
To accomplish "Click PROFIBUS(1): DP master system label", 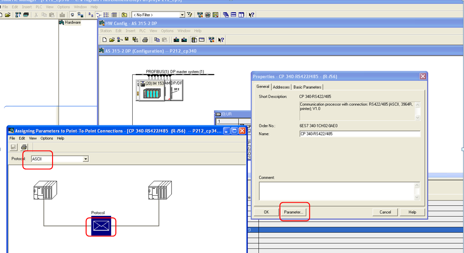I will pos(175,72).
